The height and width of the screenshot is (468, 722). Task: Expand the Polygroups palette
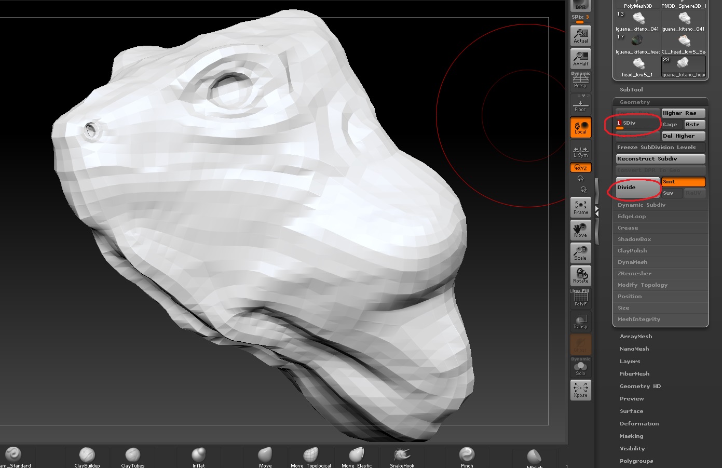(636, 461)
